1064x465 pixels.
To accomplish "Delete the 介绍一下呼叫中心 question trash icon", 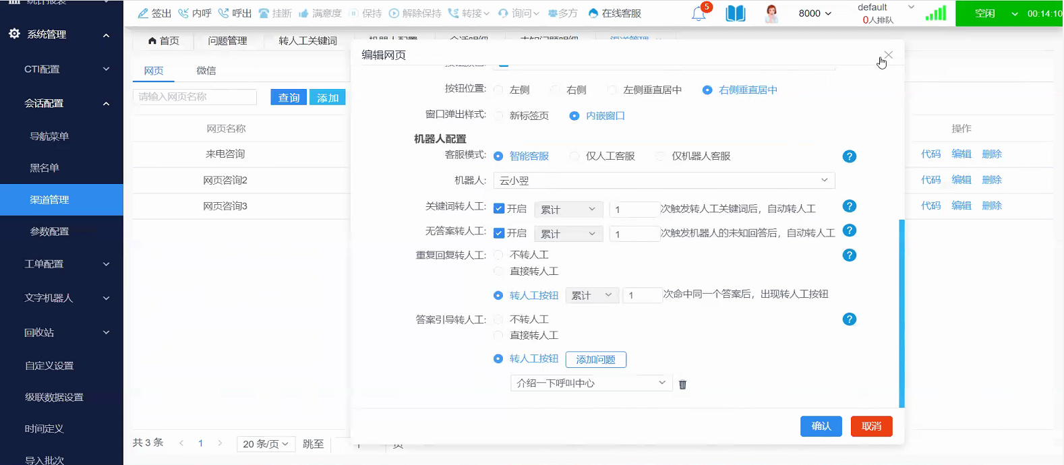I will click(682, 385).
